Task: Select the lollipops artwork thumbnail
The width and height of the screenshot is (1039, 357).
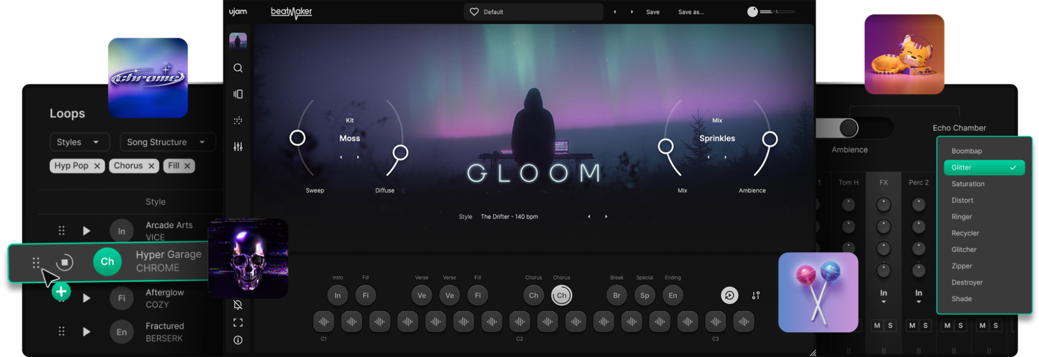Action: coord(818,293)
